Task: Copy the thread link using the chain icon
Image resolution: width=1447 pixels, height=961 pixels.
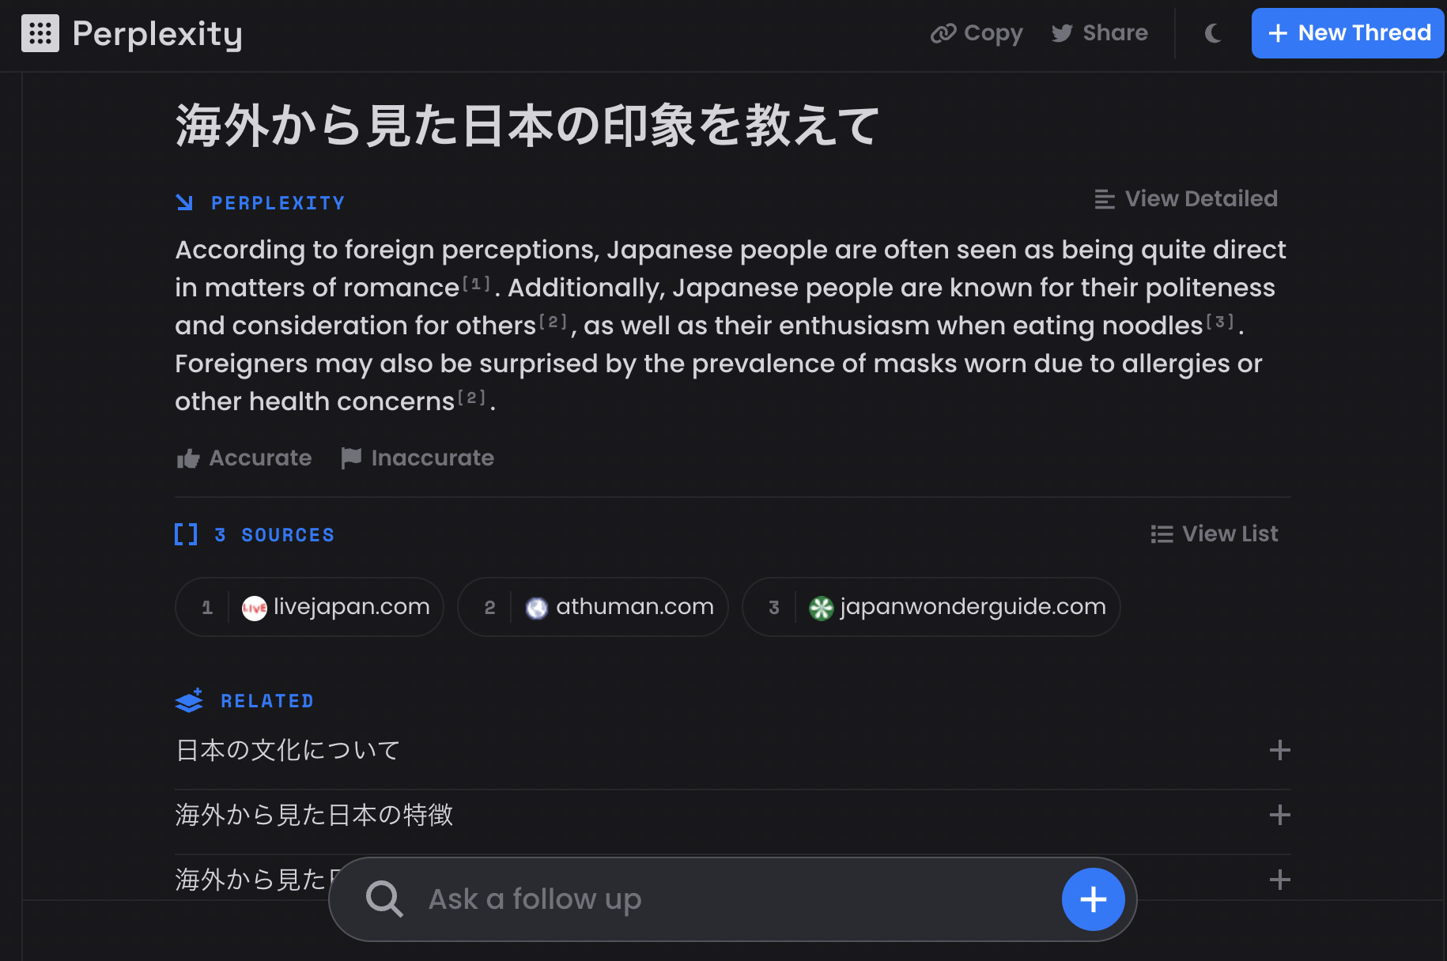Action: 943,33
